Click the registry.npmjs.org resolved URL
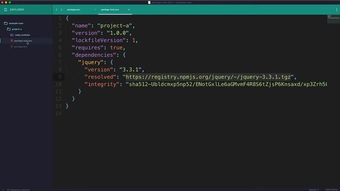Image resolution: width=340 pixels, height=191 pixels. pyautogui.click(x=208, y=77)
